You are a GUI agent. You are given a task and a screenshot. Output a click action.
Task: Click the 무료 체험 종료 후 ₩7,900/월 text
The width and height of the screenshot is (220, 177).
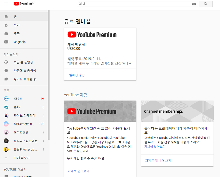coord(85,158)
